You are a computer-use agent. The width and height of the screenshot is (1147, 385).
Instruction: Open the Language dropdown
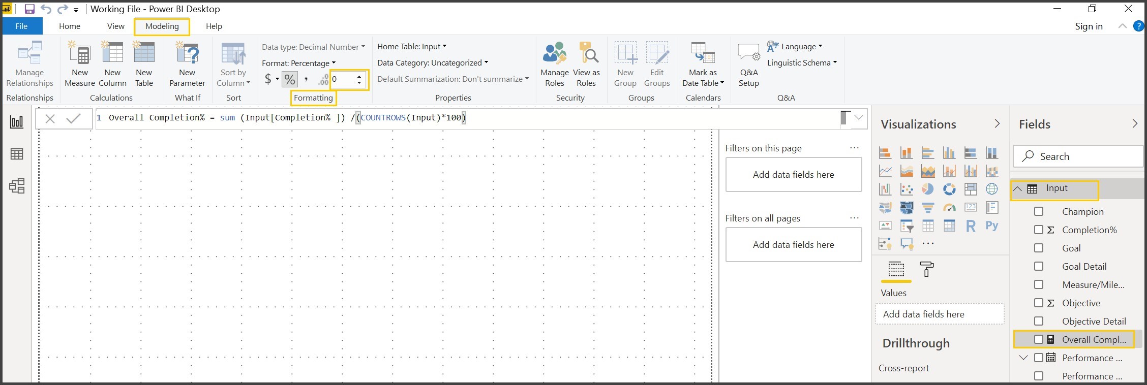tap(795, 46)
